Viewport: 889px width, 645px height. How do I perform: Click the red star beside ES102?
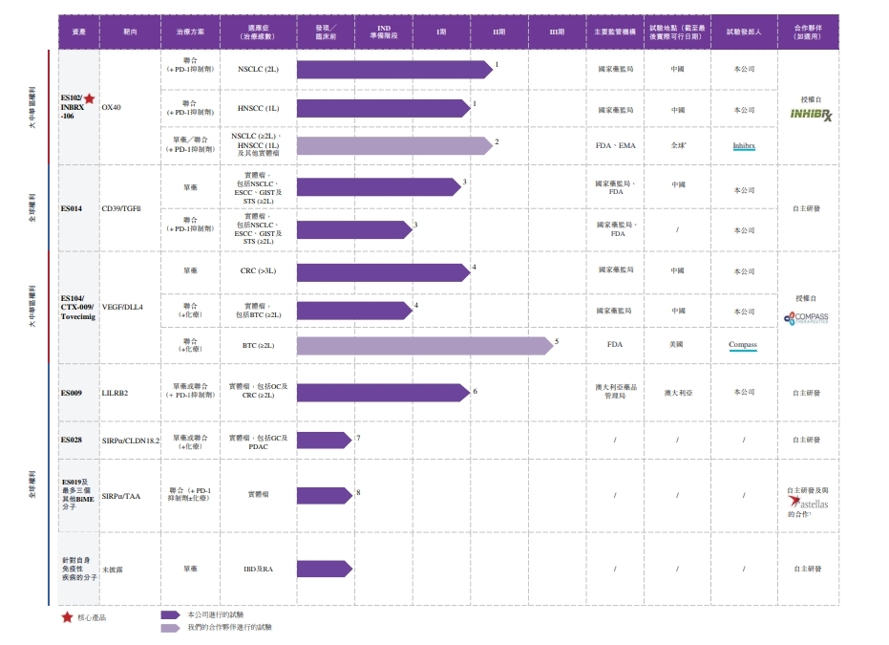point(89,98)
